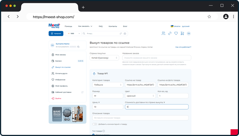Click the info icon next to Тип товара
The height and width of the screenshot is (136, 239).
(104, 131)
